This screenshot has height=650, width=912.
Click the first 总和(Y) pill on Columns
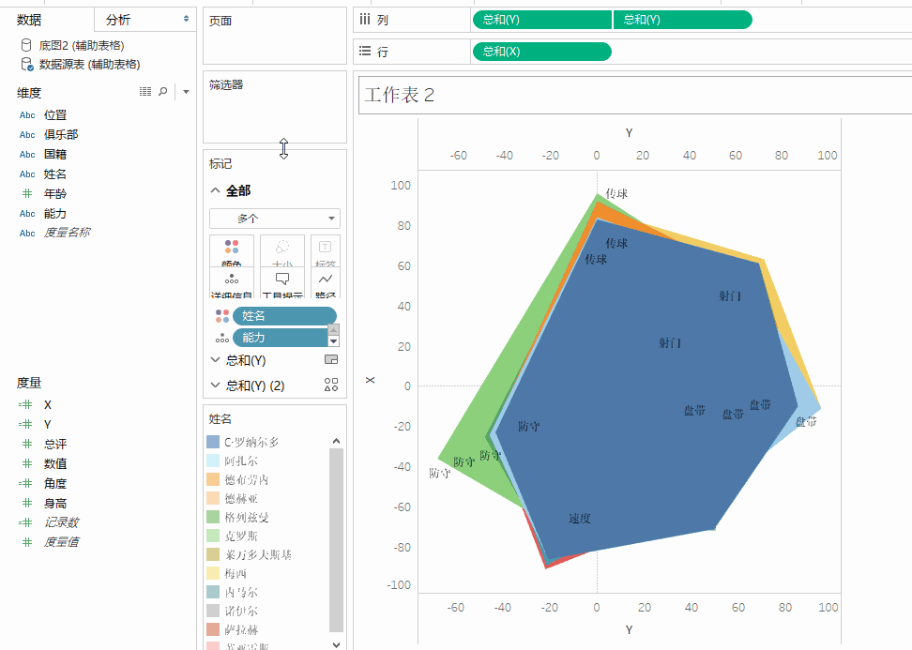point(541,19)
